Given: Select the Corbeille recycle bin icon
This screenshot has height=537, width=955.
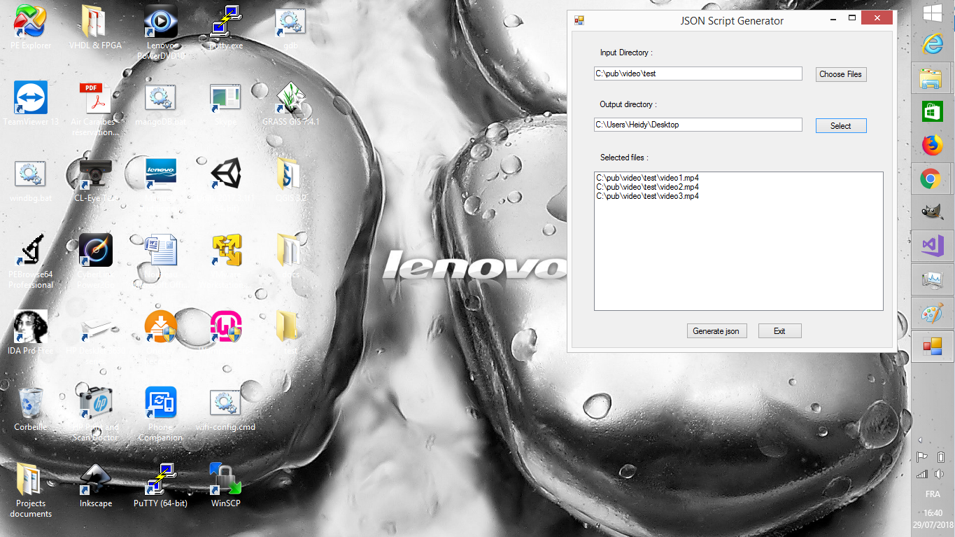Looking at the screenshot, I should 31,410.
